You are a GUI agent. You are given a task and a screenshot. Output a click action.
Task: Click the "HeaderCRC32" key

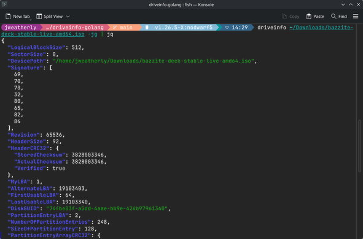coord(28,148)
